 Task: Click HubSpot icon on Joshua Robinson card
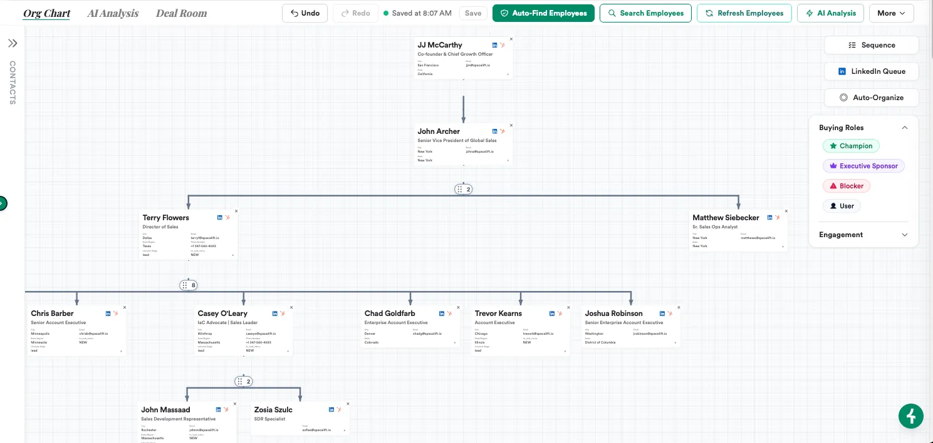click(x=670, y=313)
